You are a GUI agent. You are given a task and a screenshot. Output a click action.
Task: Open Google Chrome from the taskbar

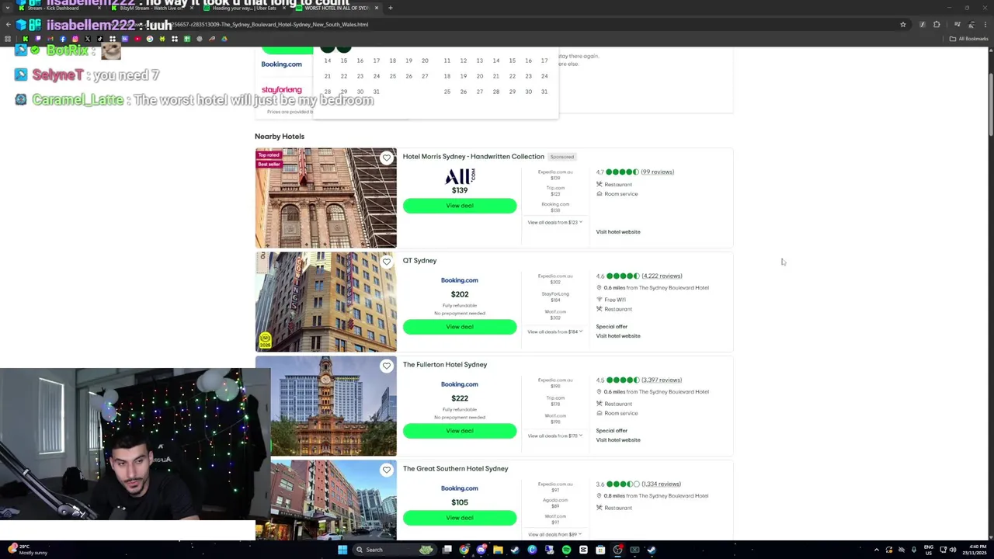click(x=464, y=550)
